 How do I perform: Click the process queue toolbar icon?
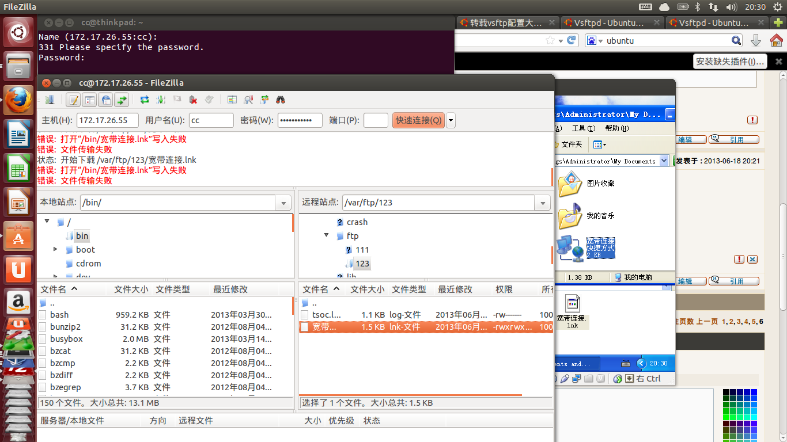161,100
